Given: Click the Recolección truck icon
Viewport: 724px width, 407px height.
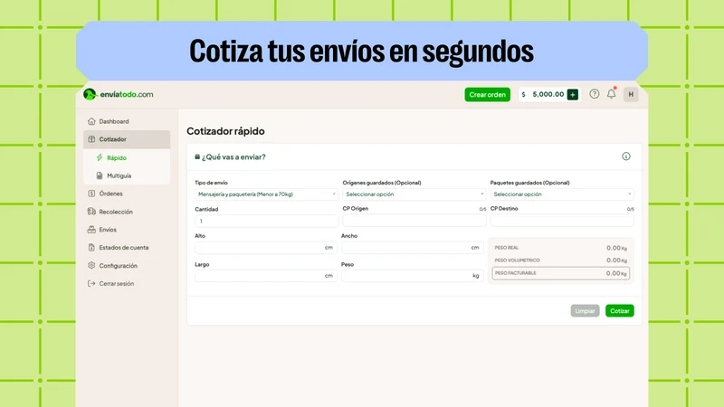Looking at the screenshot, I should (x=91, y=212).
